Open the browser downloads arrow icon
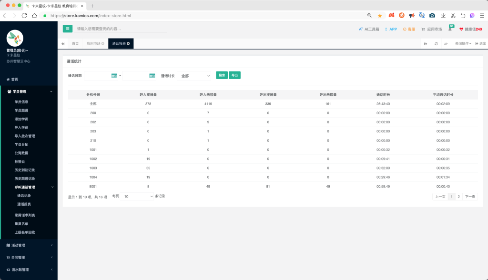This screenshot has width=488, height=280. [x=443, y=16]
